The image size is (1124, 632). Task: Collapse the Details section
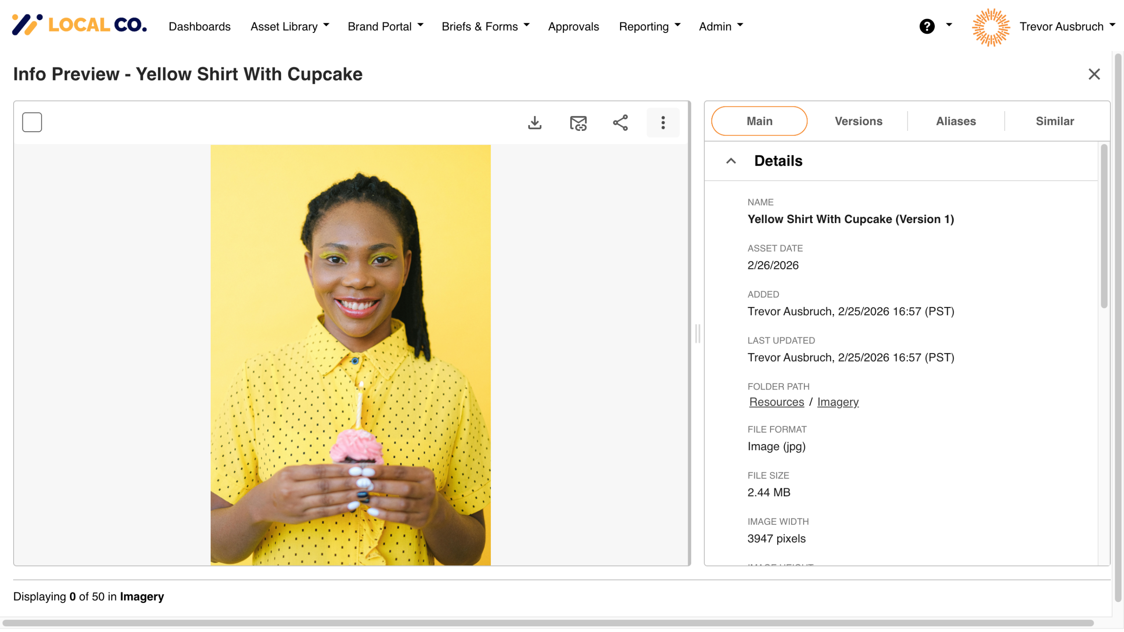click(731, 161)
